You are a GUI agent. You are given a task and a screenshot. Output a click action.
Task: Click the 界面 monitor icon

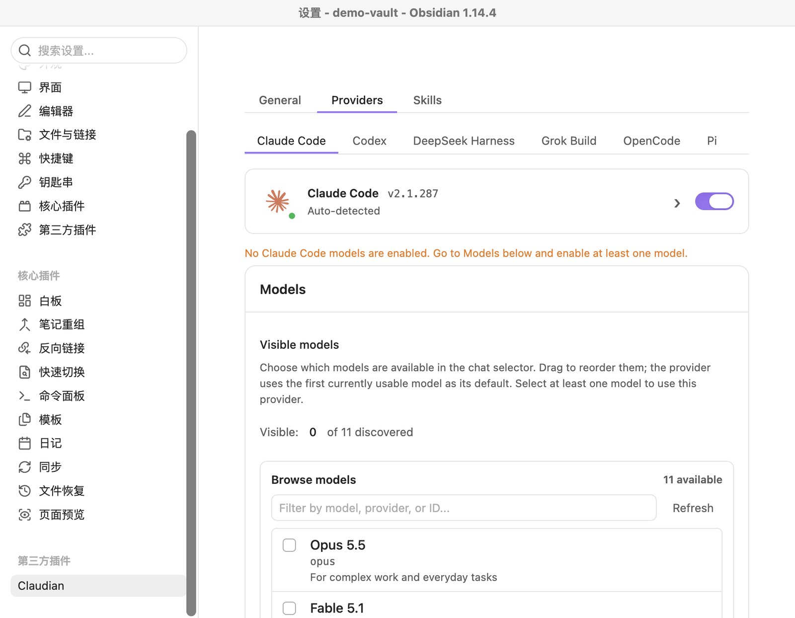pos(25,87)
